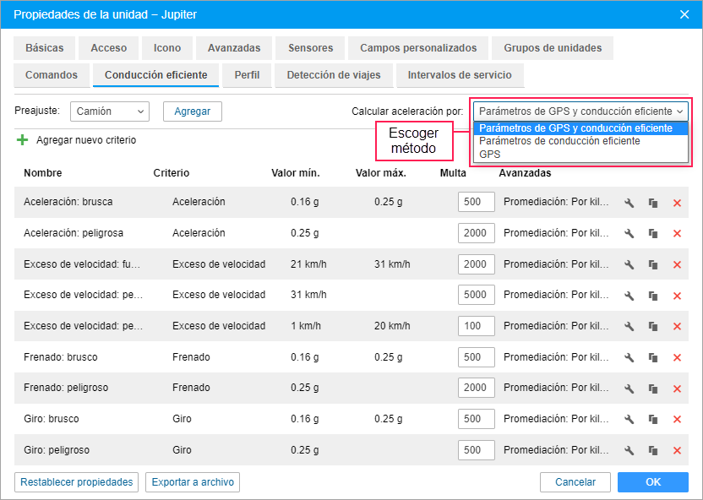The height and width of the screenshot is (500, 703).
Task: Edit Multa field for Frenado: peligroso
Action: coord(474,389)
